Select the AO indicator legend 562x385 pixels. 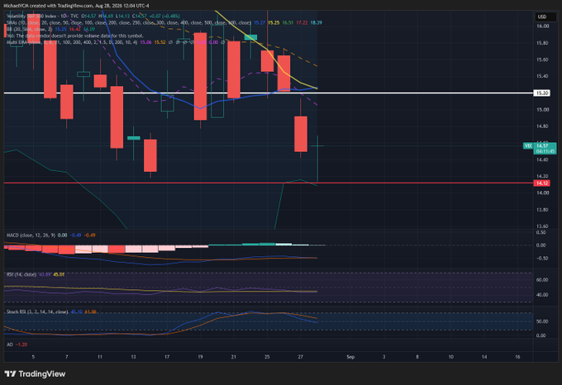pyautogui.click(x=10, y=345)
